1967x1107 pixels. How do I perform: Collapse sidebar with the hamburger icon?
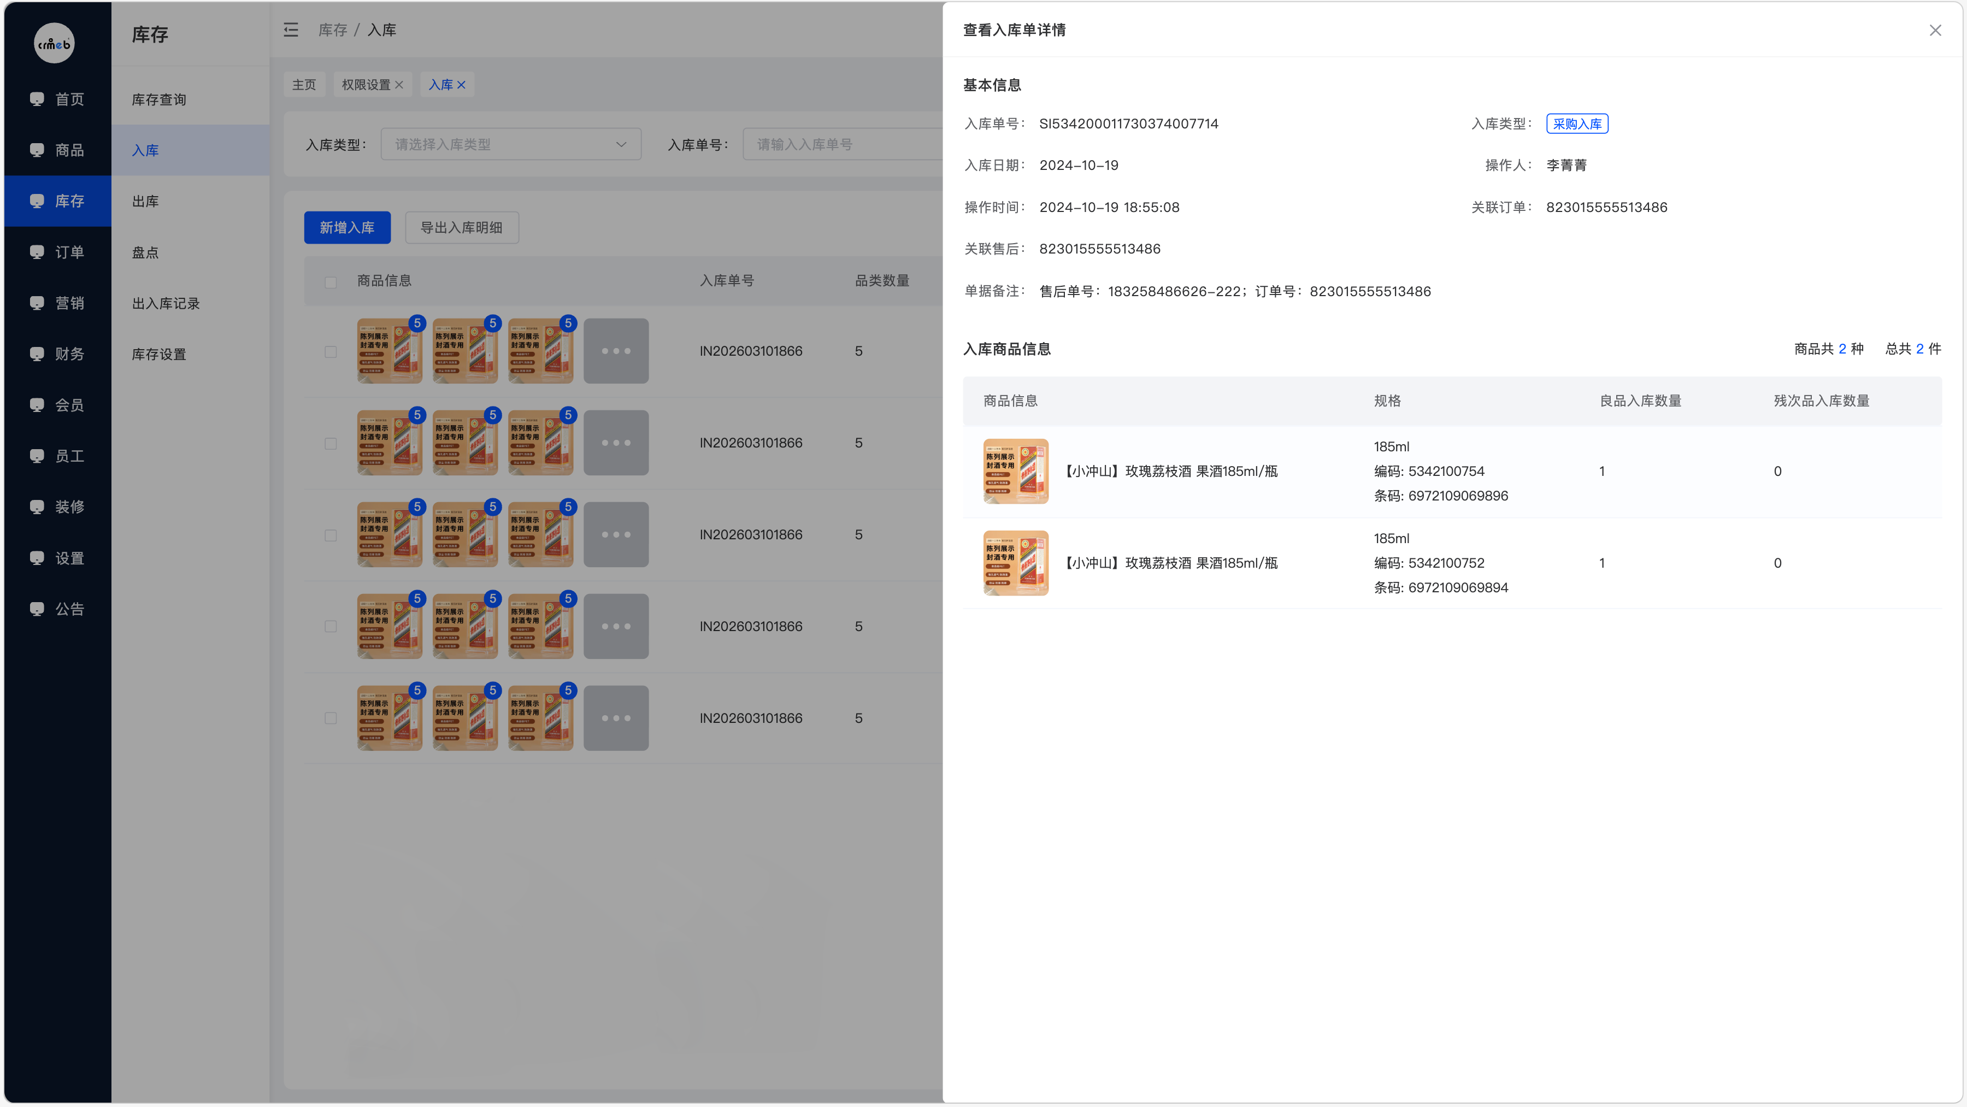[x=291, y=30]
